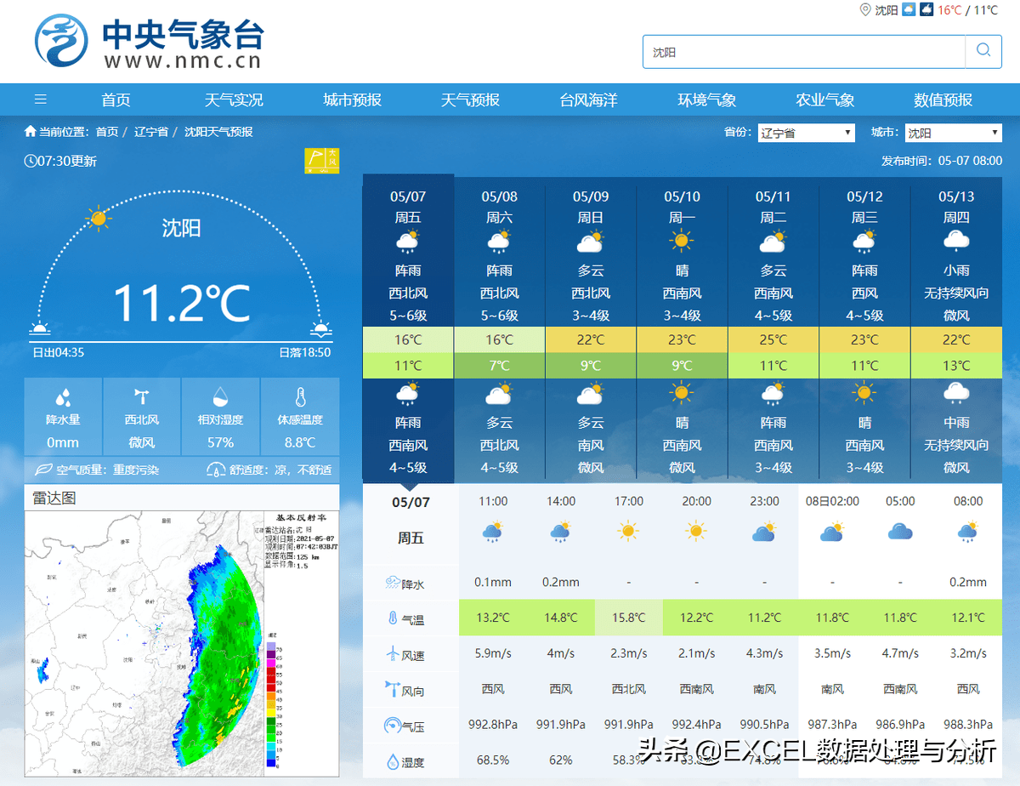This screenshot has width=1020, height=786.
Task: Click the 风速 row turbine icon
Action: pos(393,654)
